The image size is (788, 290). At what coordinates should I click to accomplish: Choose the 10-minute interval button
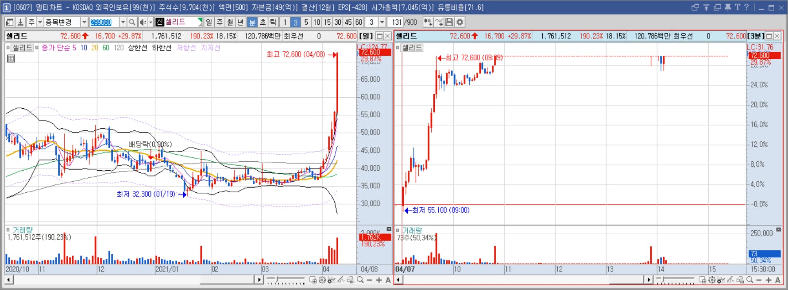pyautogui.click(x=317, y=22)
